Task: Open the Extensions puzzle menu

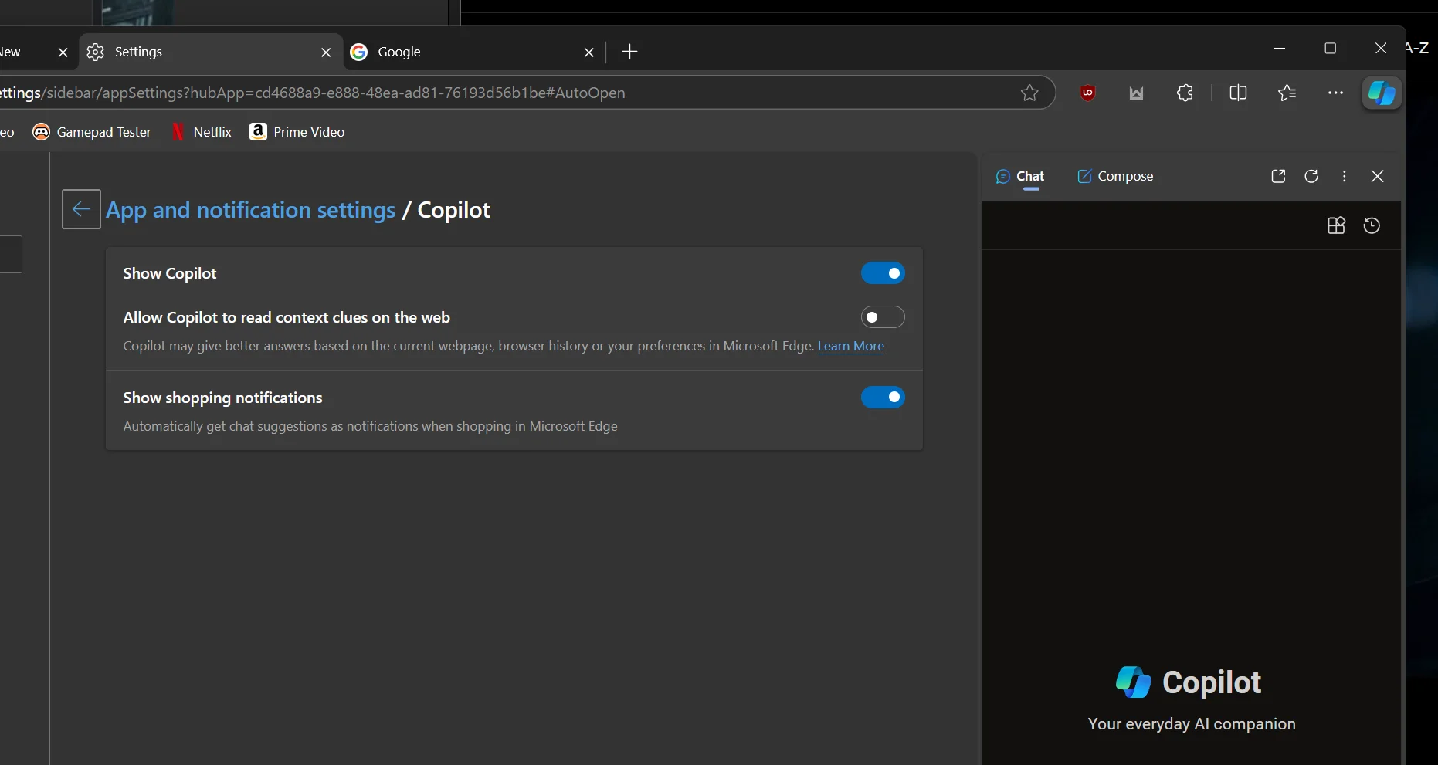Action: (x=1185, y=93)
